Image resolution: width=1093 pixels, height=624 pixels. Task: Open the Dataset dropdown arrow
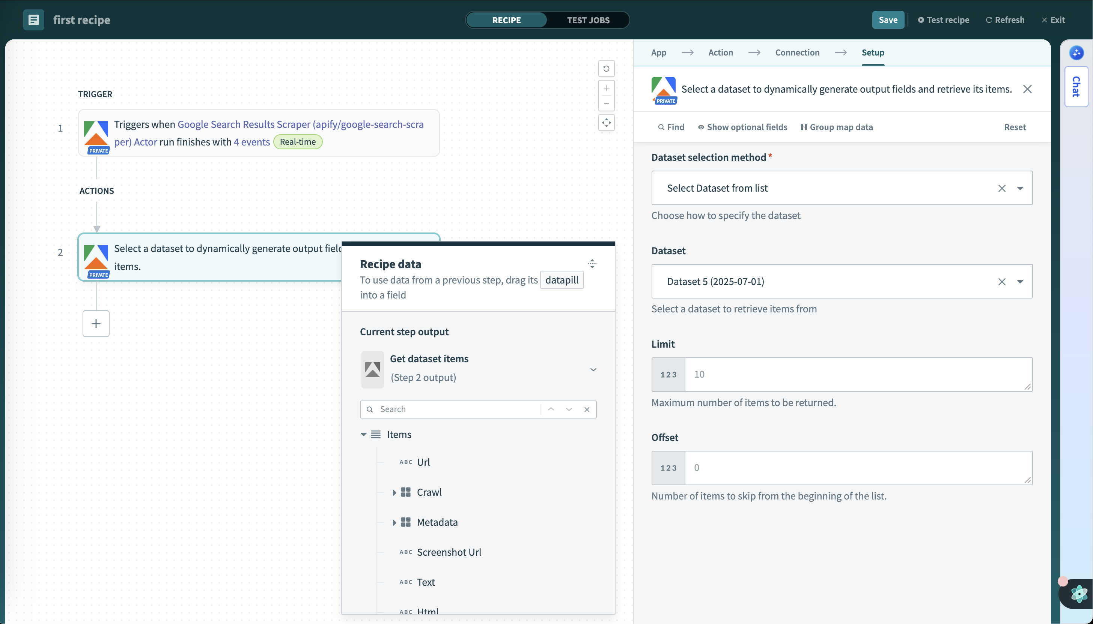(x=1021, y=282)
